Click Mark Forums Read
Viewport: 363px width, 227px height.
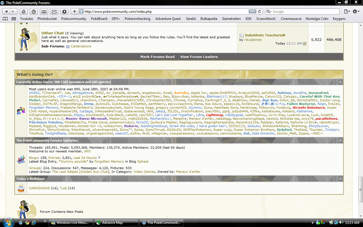tap(157, 57)
